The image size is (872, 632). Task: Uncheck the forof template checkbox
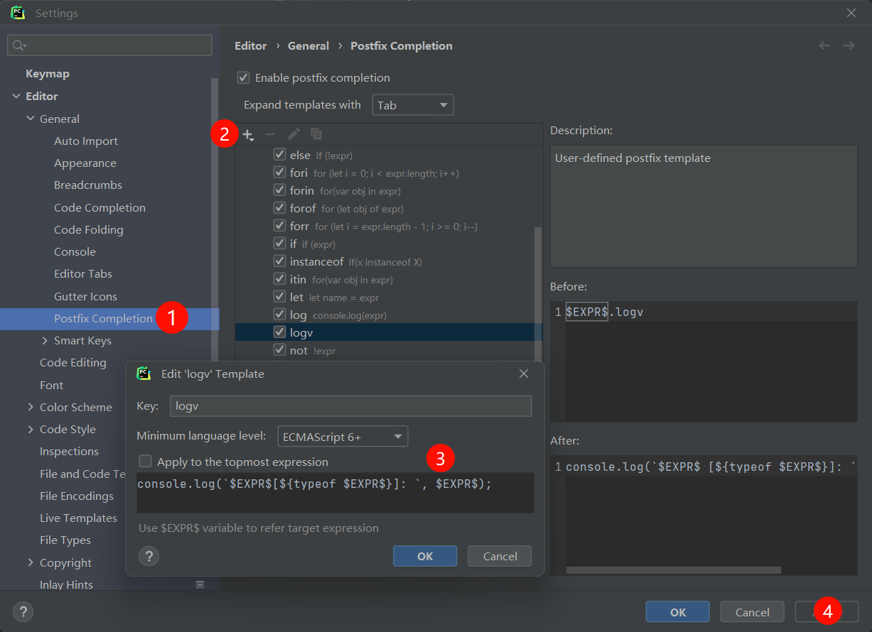[280, 209]
